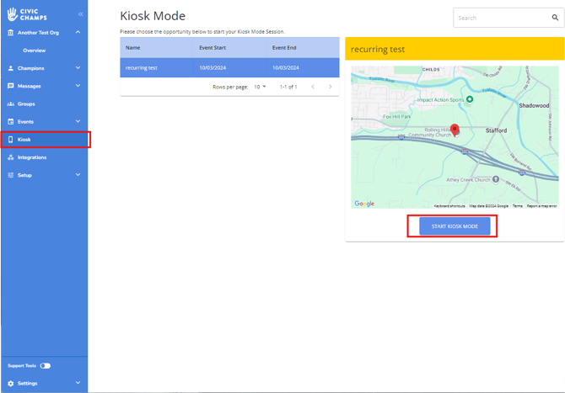The height and width of the screenshot is (393, 565).
Task: Navigate to Groups in the sidebar
Action: (x=26, y=104)
